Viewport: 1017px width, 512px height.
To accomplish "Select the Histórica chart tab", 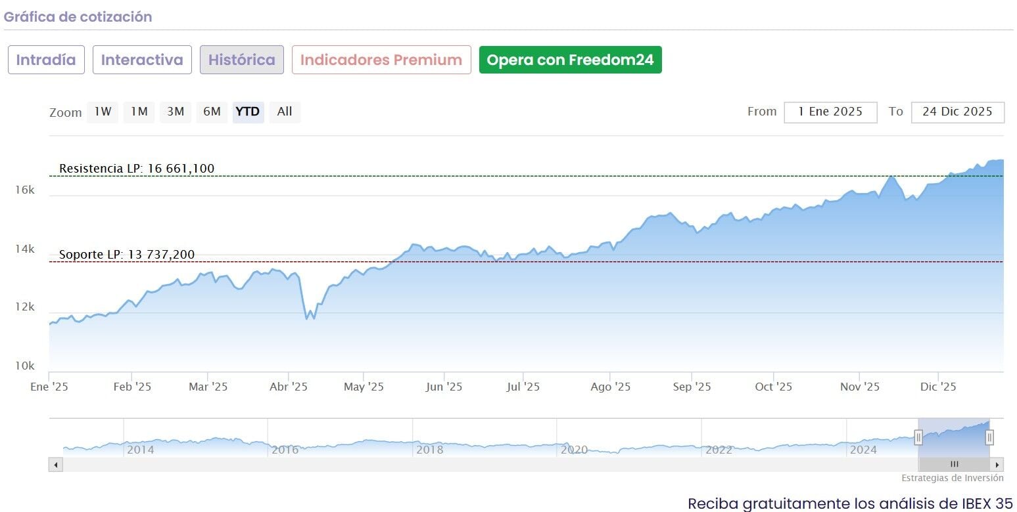I will (242, 60).
